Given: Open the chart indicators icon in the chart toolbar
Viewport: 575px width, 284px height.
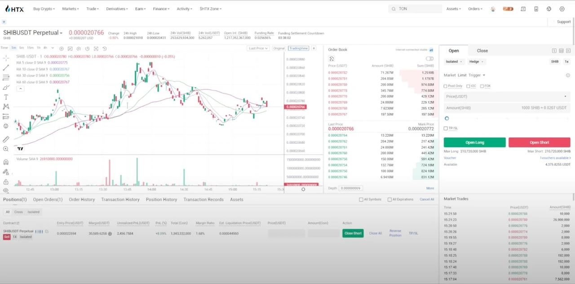Looking at the screenshot, I should pyautogui.click(x=70, y=49).
